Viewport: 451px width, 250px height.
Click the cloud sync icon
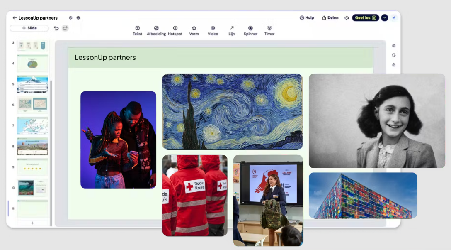pyautogui.click(x=347, y=18)
